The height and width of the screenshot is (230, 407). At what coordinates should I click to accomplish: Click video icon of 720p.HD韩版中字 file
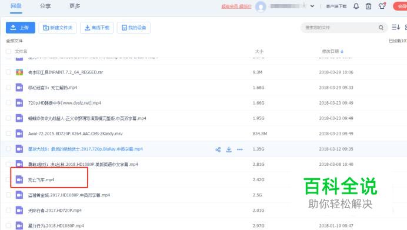pos(19,103)
